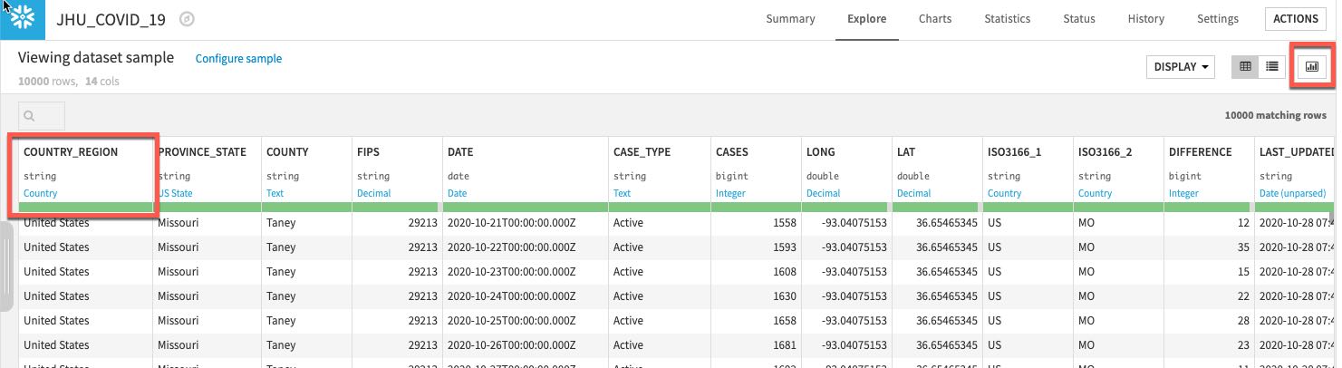Open the CASES column header menu
1342x368 pixels.
(x=732, y=152)
